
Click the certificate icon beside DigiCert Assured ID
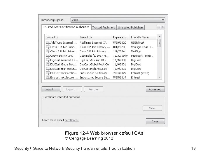(x=48, y=60)
